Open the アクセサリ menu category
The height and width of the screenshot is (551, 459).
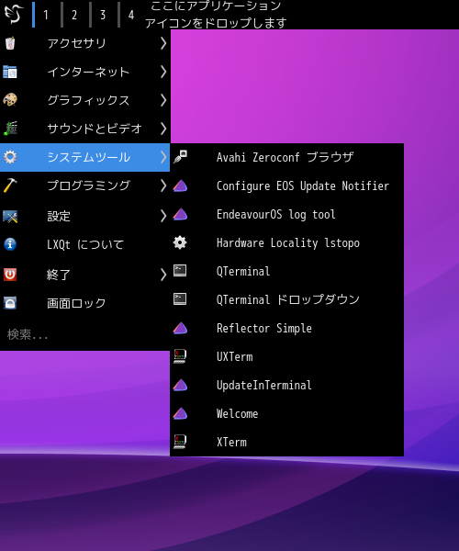[x=85, y=43]
